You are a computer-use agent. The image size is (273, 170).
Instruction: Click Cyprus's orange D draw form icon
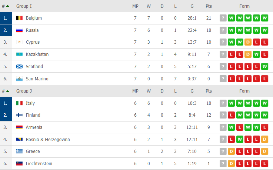pyautogui.click(x=248, y=42)
